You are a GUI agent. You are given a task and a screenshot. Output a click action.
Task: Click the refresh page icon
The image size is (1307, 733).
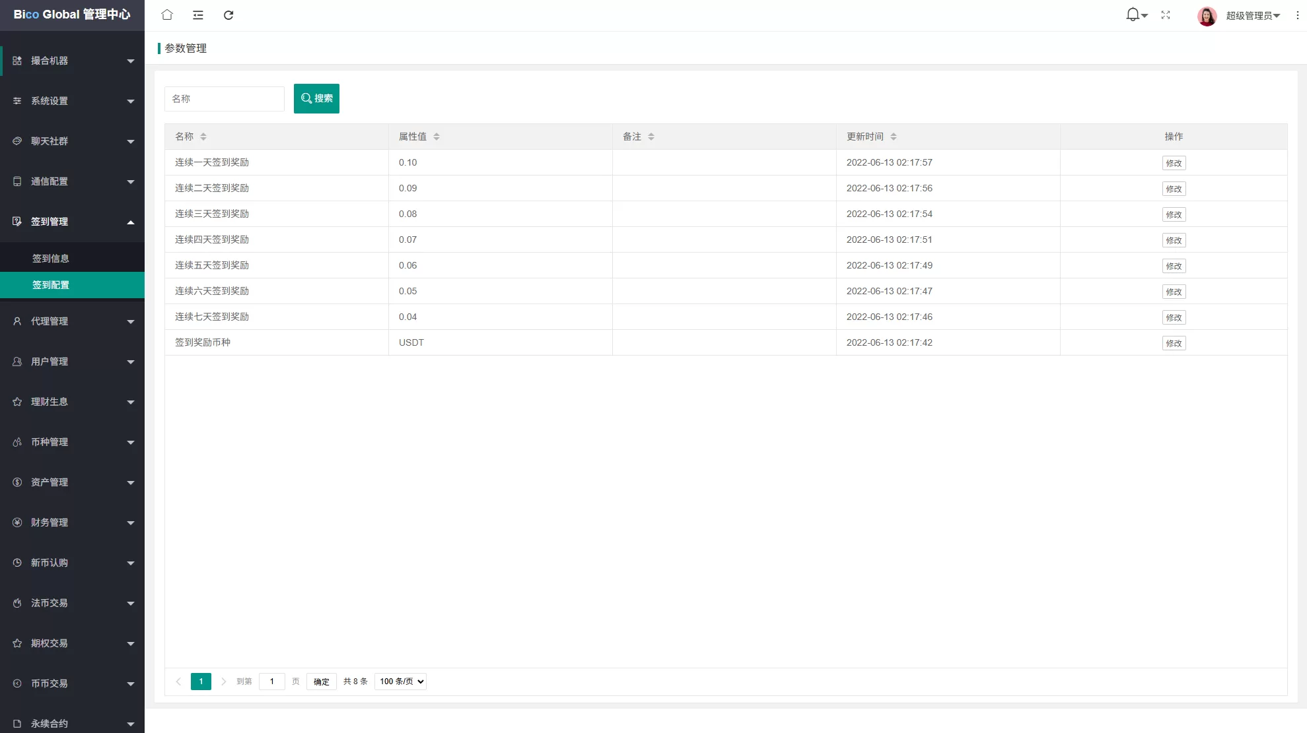coord(229,15)
